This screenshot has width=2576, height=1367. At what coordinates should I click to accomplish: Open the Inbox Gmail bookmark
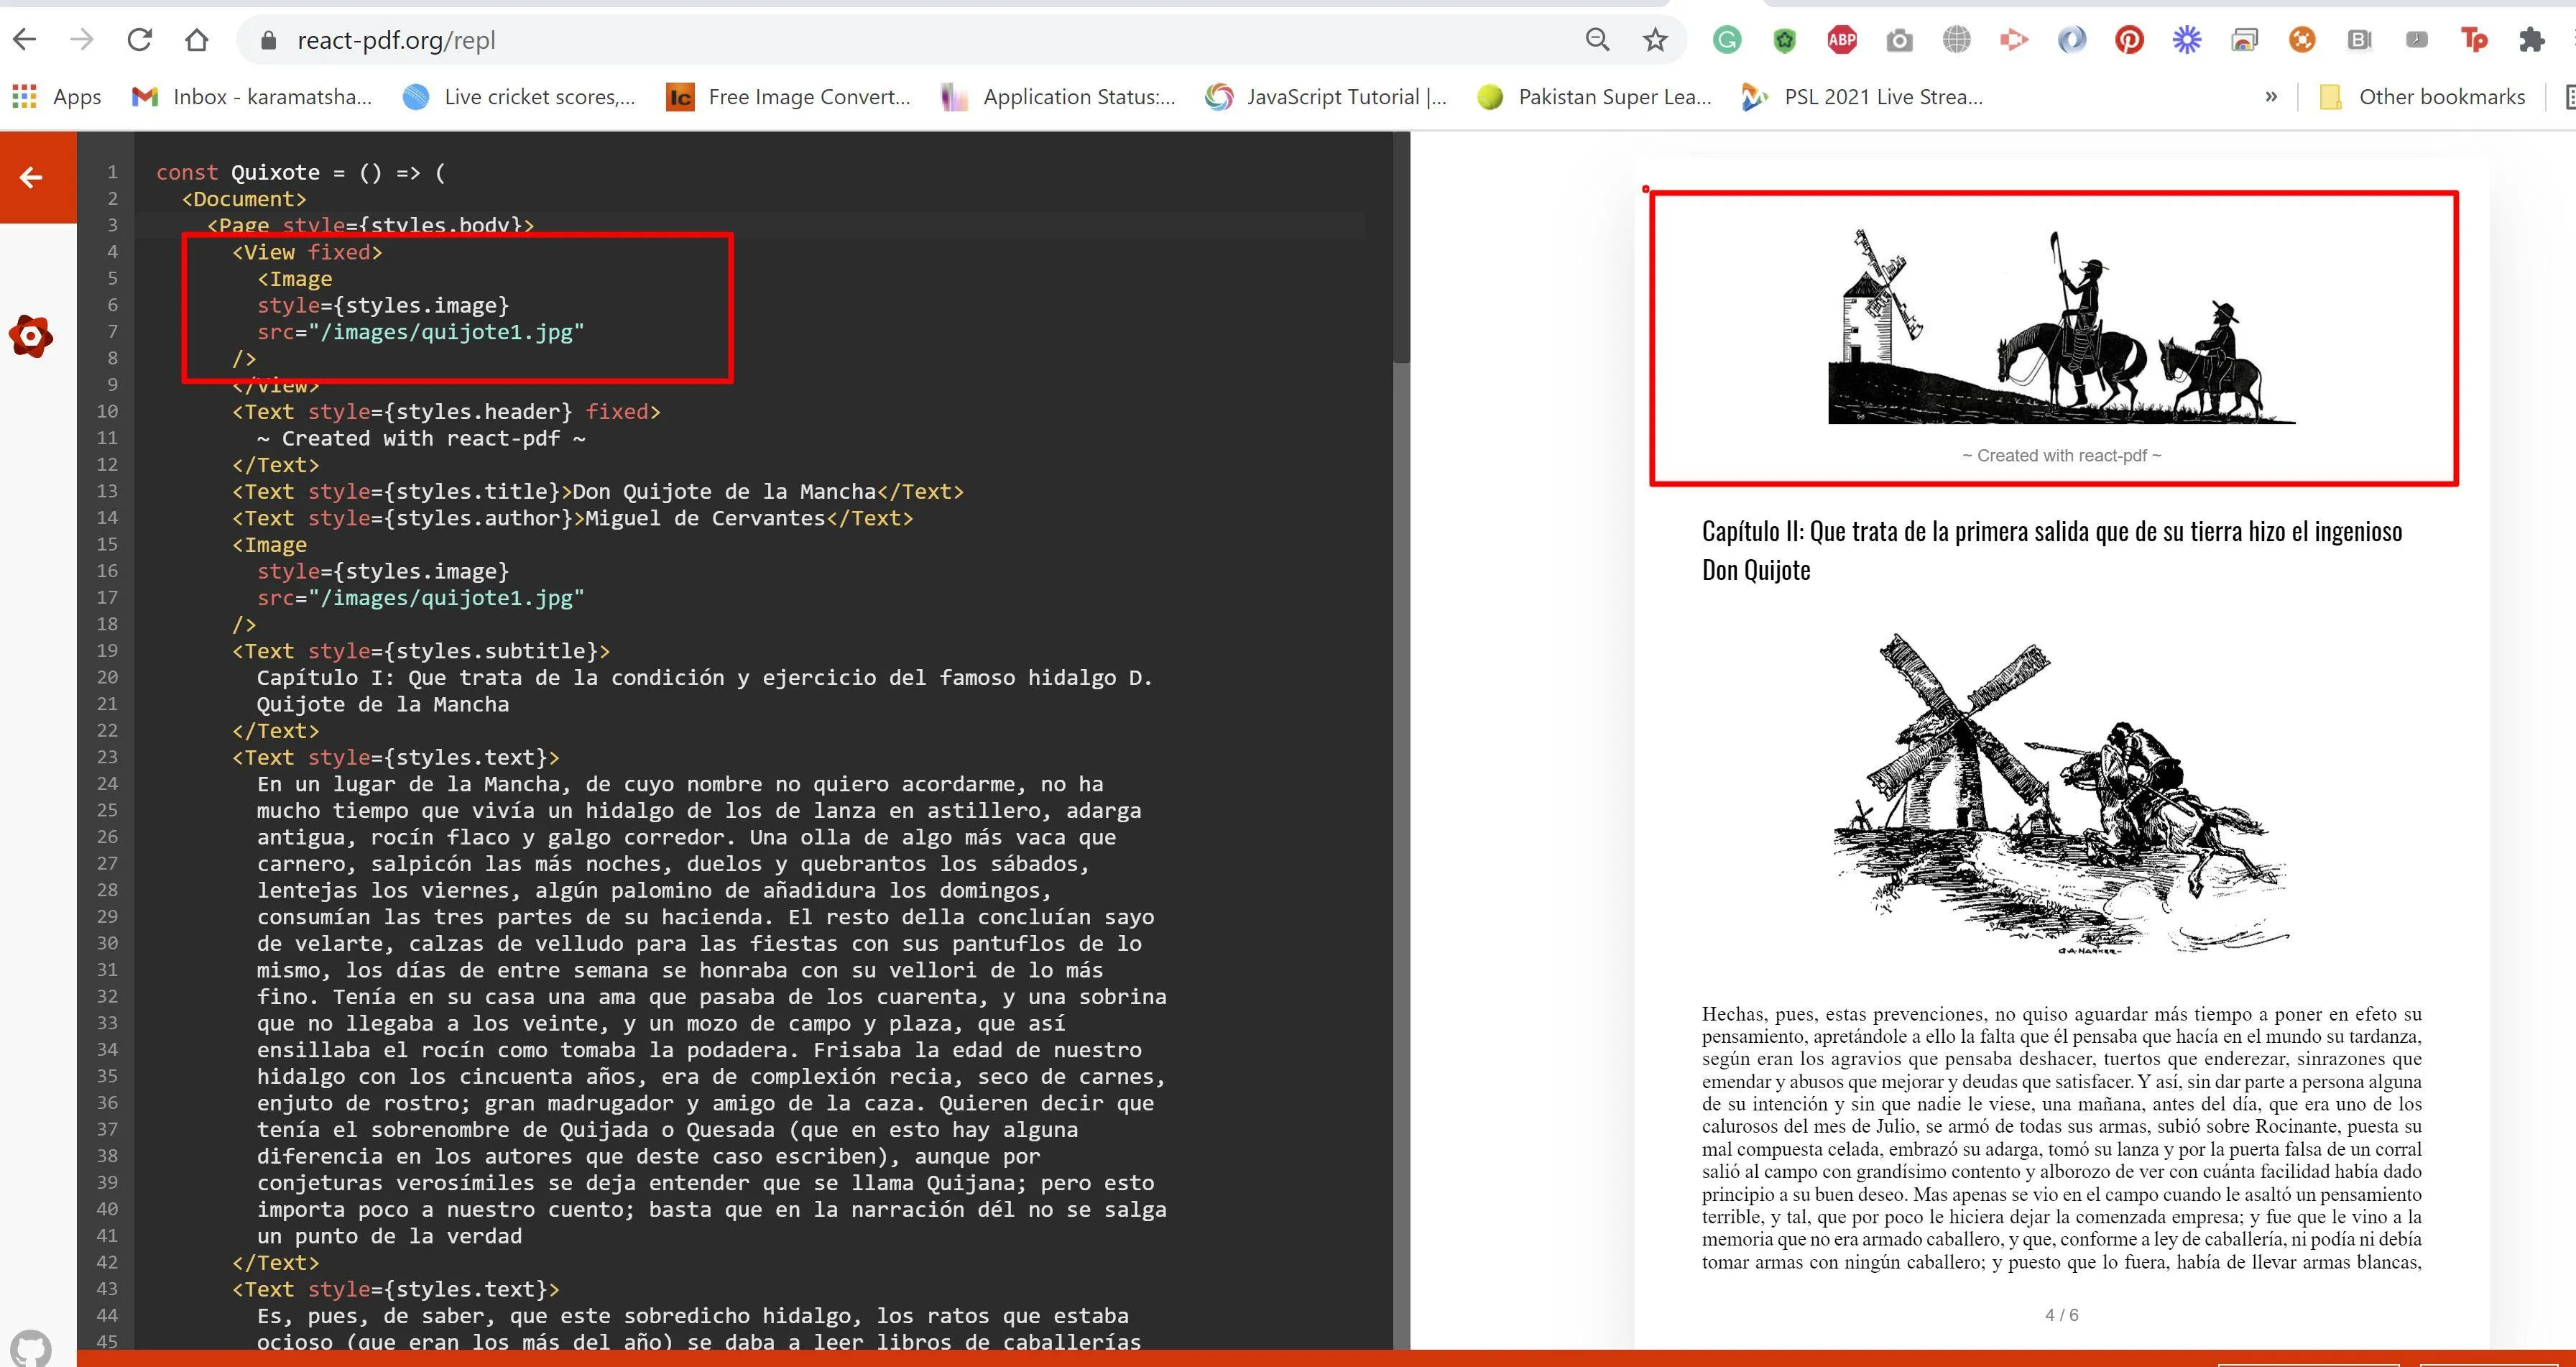(252, 97)
